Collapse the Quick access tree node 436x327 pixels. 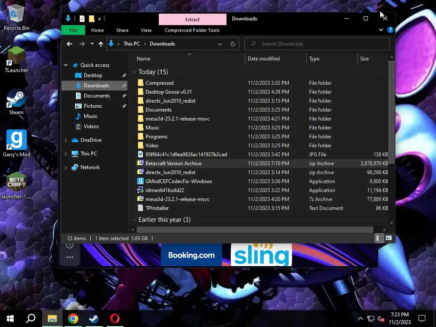pos(66,65)
